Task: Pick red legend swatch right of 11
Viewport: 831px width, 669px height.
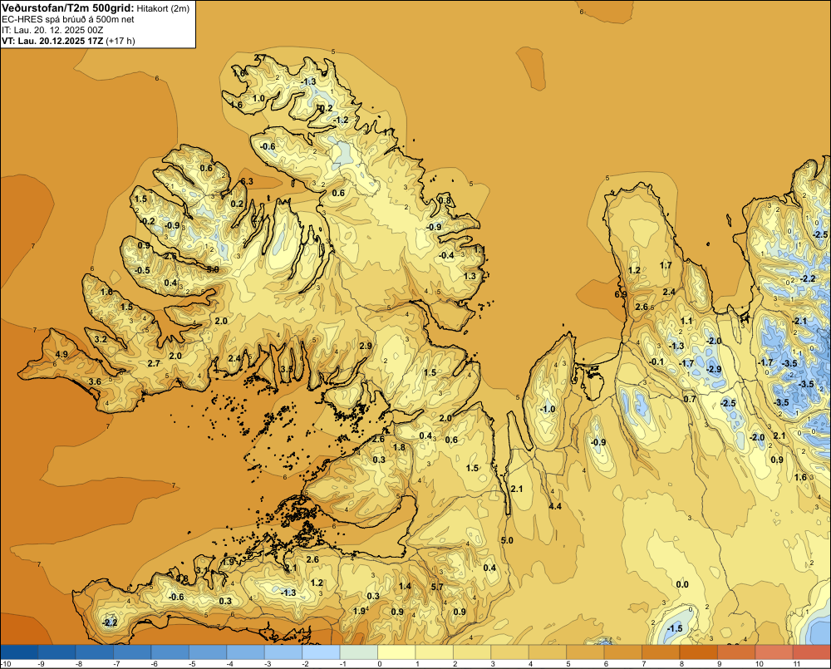Action: 812,652
